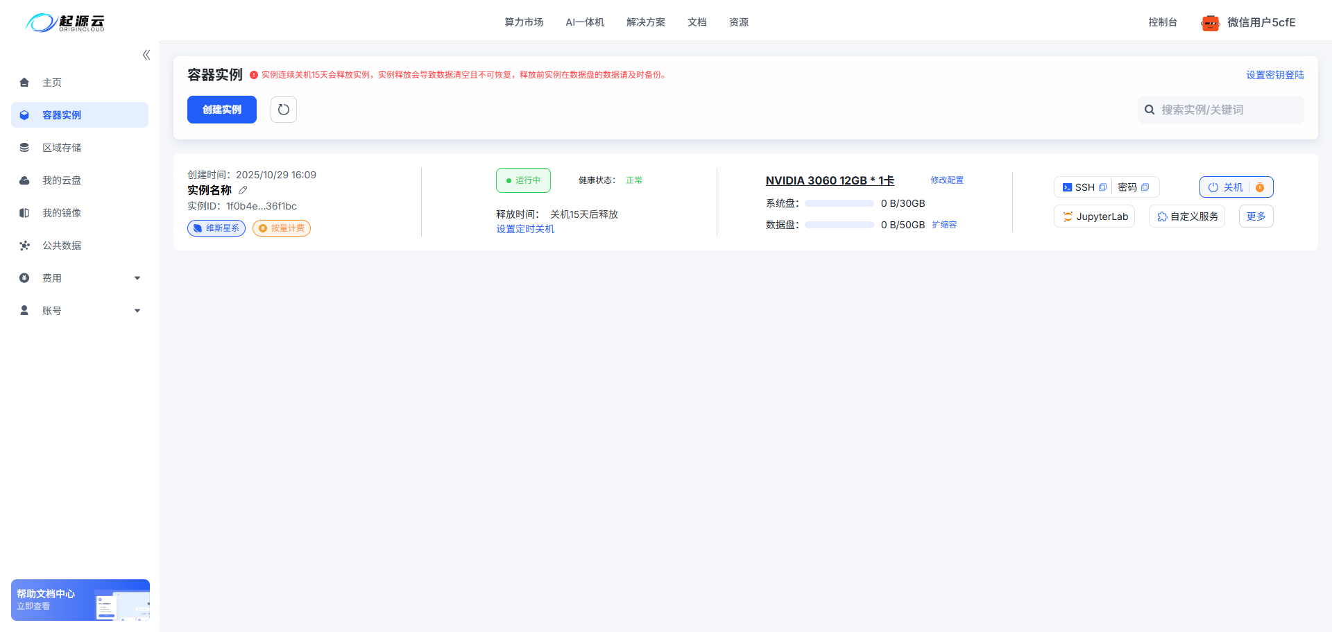1332x632 pixels.
Task: Click the instance ID 1f0b4e...36f1bc
Action: click(262, 206)
